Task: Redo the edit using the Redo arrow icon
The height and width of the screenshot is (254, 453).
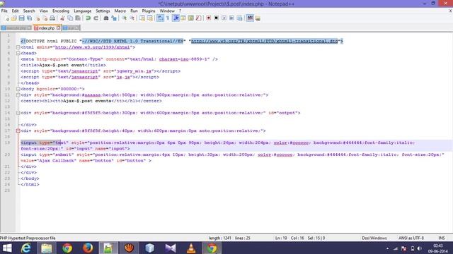Action: tap(96, 18)
